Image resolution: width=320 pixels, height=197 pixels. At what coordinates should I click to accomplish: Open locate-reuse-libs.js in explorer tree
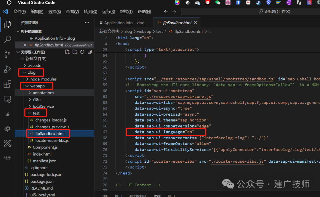(52, 141)
